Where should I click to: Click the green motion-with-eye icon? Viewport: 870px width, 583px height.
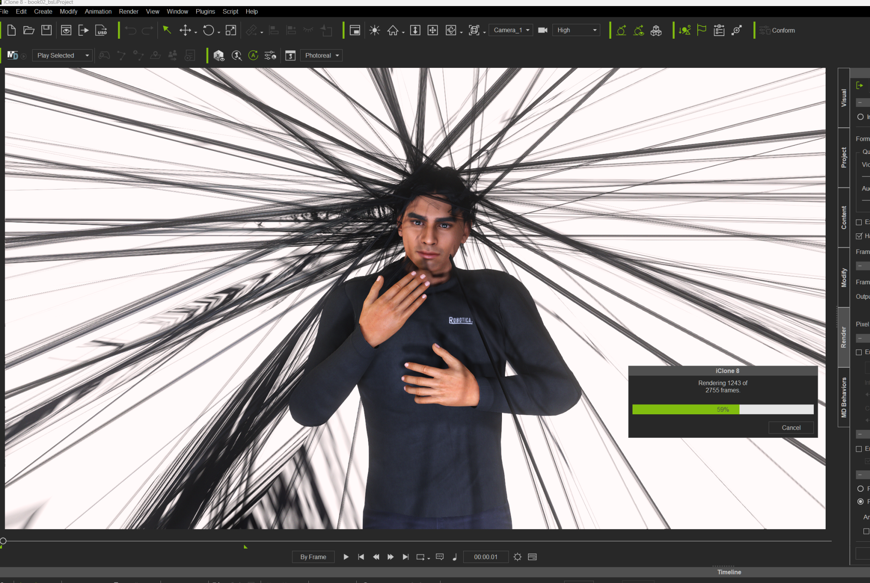639,30
